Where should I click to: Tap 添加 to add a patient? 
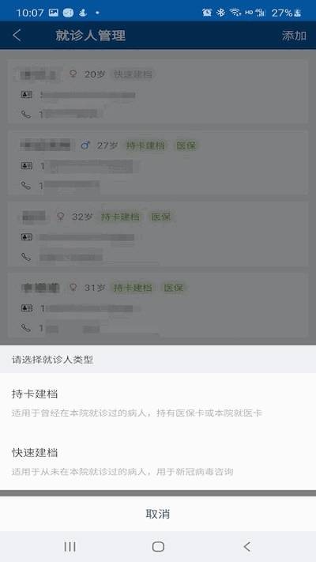tap(294, 36)
